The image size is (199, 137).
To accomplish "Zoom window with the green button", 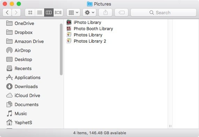I will tap(19, 4).
